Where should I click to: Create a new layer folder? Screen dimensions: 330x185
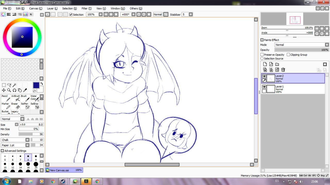click(277, 64)
